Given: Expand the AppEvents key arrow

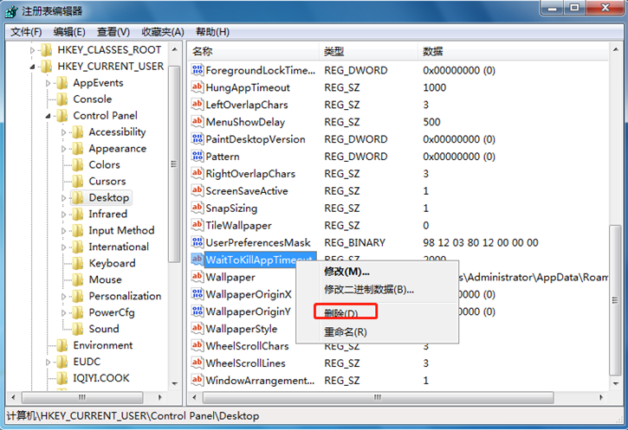Looking at the screenshot, I should tap(49, 83).
